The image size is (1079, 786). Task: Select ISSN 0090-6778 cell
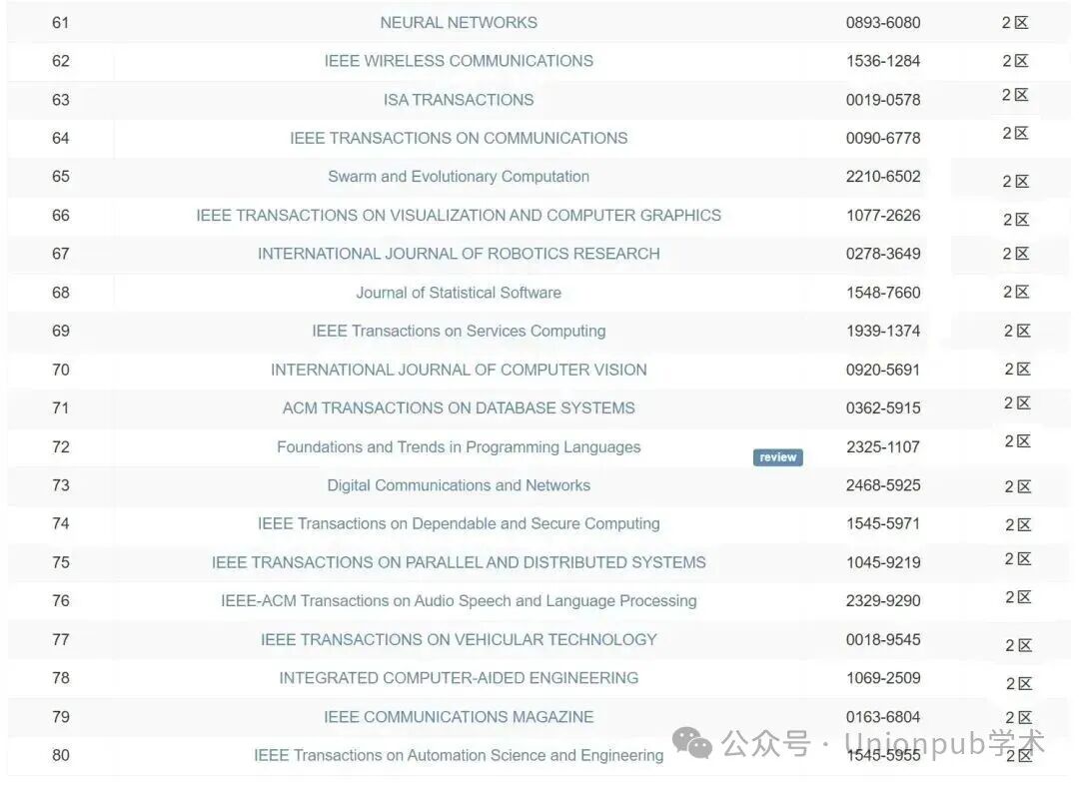pos(883,138)
